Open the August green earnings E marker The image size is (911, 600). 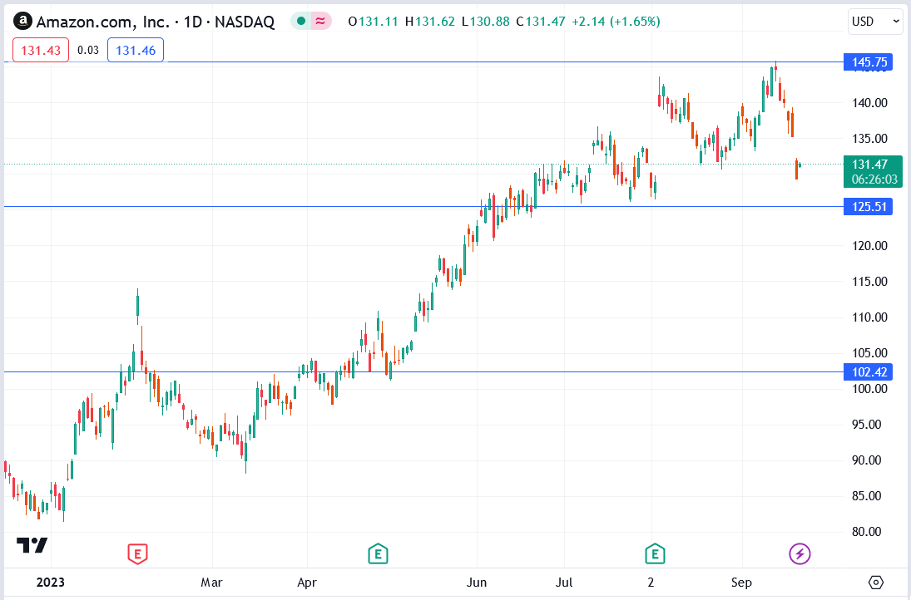point(655,553)
